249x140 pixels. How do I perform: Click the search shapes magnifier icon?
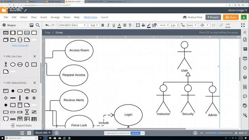[x=38, y=25]
